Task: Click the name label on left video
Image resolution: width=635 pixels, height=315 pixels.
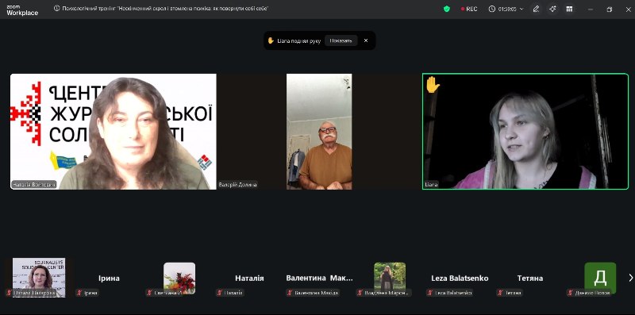Action: pos(34,185)
